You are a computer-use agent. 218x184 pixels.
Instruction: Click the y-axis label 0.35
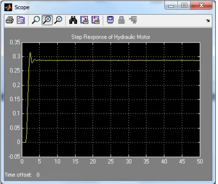point(15,42)
